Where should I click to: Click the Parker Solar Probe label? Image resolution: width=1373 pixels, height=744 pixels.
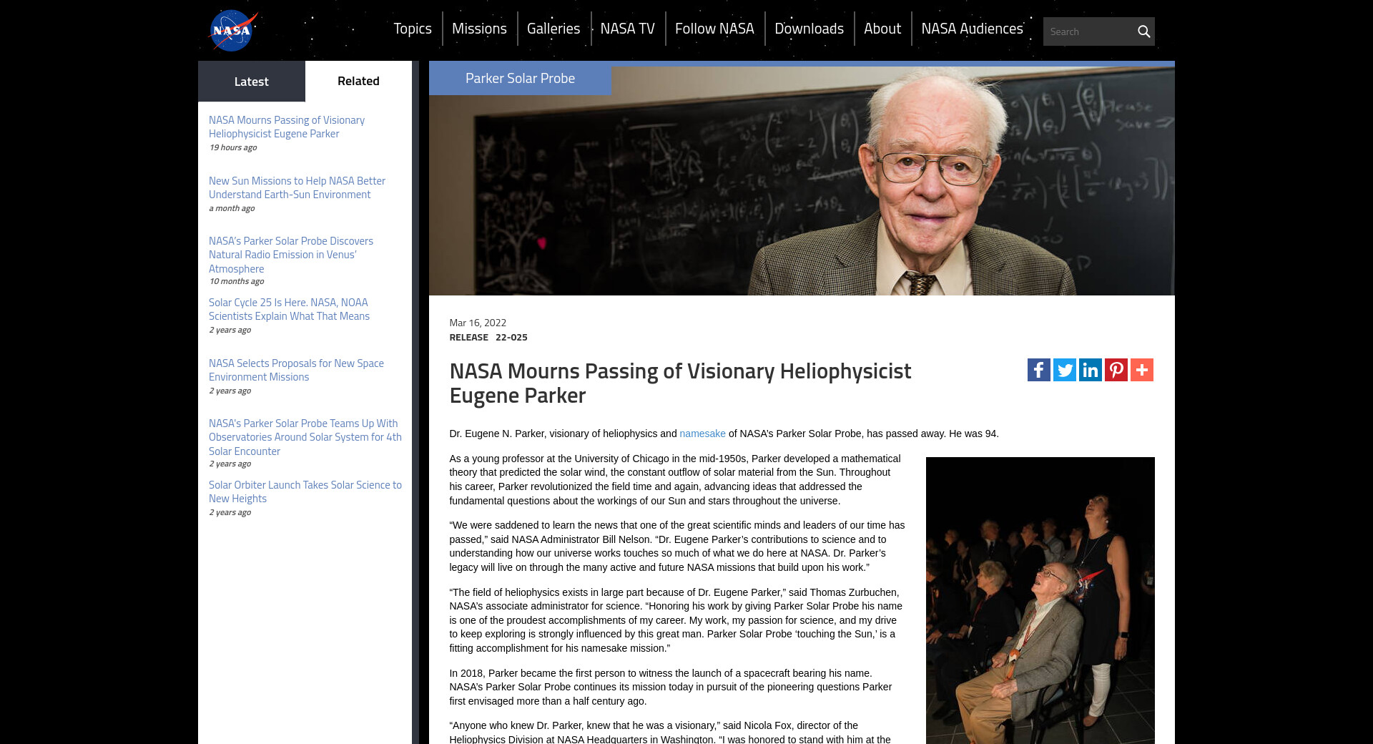[x=520, y=79]
